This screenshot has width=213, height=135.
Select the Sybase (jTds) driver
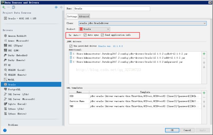[x=31, y=109]
